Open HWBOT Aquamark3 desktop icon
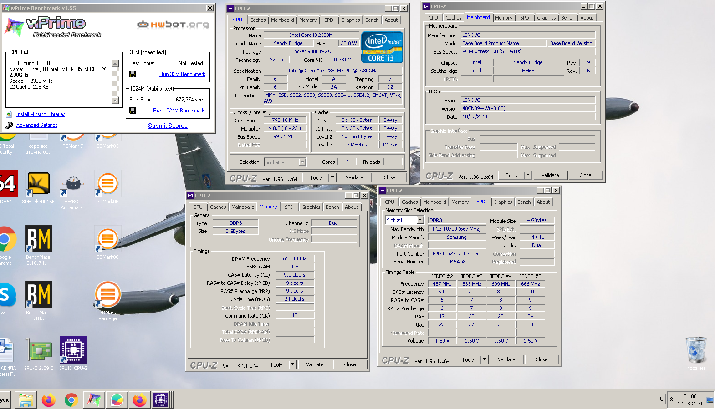This screenshot has width=715, height=409. tap(73, 190)
